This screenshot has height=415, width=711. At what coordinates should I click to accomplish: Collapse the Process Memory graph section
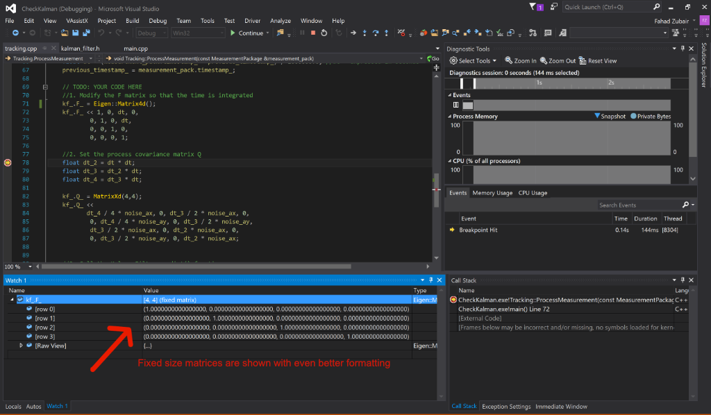pyautogui.click(x=449, y=117)
